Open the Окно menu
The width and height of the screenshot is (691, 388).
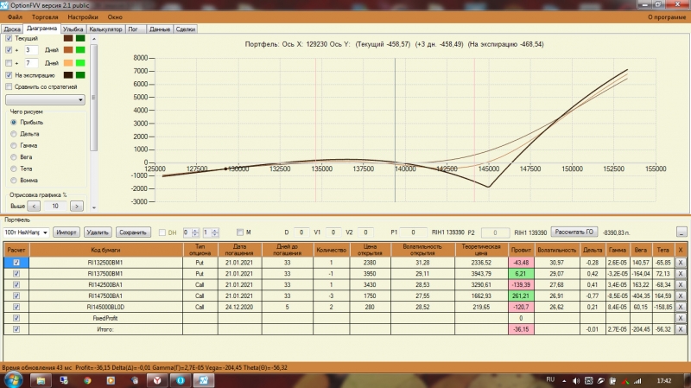[115, 17]
